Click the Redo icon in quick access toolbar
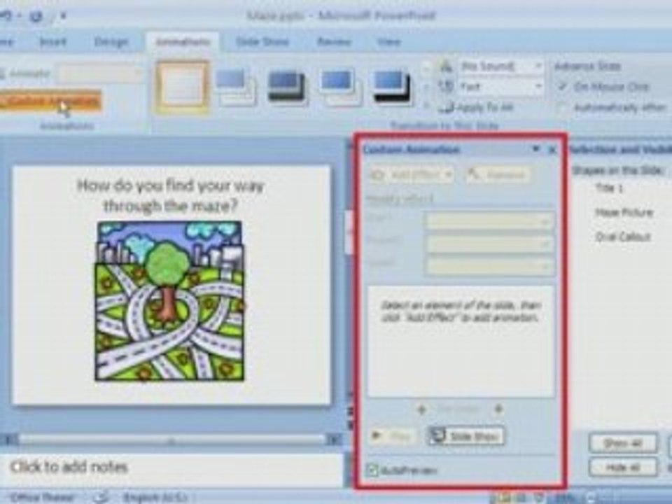 coord(36,16)
